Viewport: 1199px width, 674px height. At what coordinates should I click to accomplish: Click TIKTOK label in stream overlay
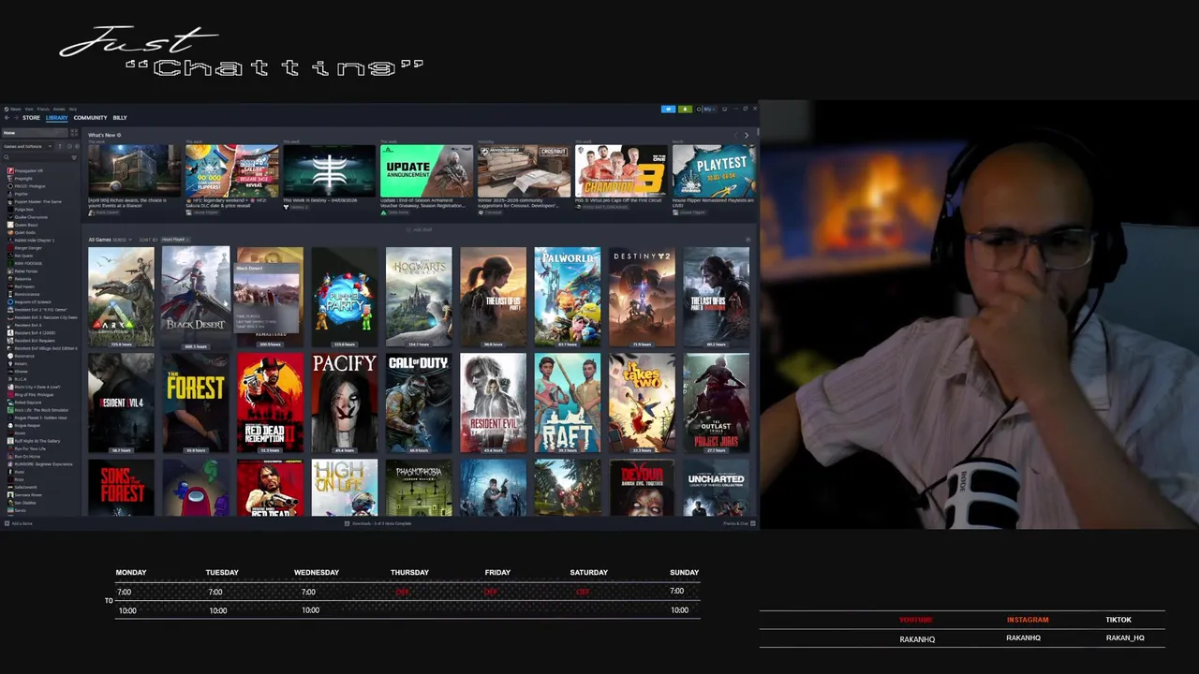point(1118,620)
